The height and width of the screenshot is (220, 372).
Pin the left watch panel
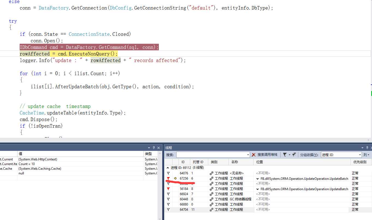(x=154, y=148)
